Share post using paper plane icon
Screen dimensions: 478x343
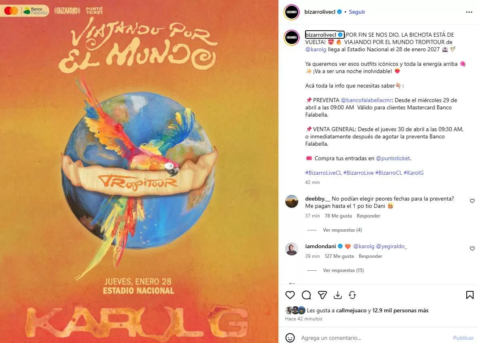click(x=322, y=295)
